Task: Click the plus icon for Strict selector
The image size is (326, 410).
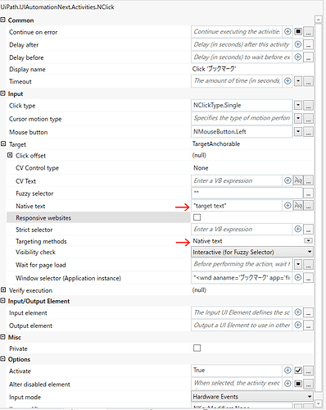Action: [298, 229]
